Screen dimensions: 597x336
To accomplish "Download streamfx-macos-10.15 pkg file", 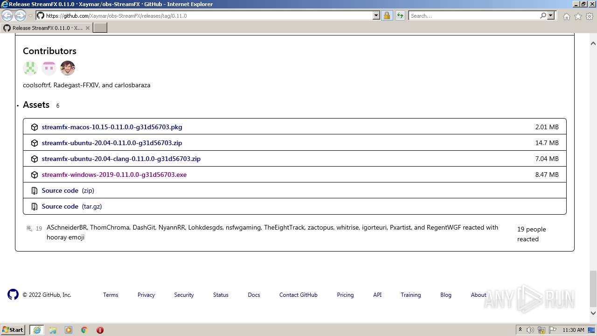I will [112, 127].
